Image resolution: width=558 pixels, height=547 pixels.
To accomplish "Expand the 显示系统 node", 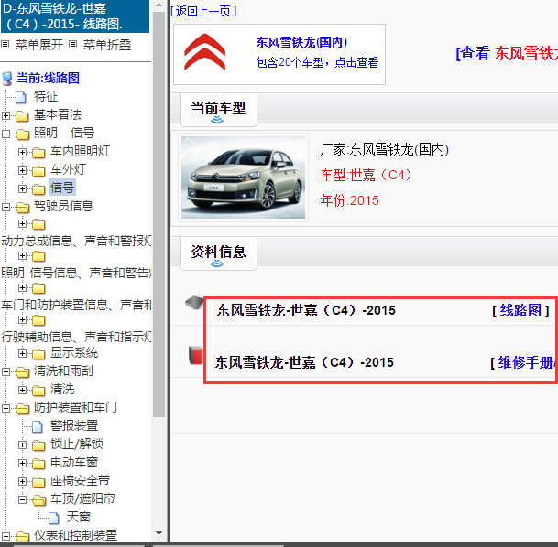I will [22, 353].
